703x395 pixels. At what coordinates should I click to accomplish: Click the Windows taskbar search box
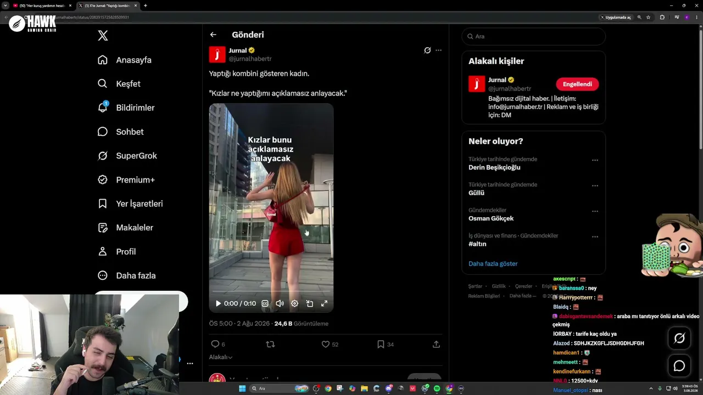click(x=278, y=388)
